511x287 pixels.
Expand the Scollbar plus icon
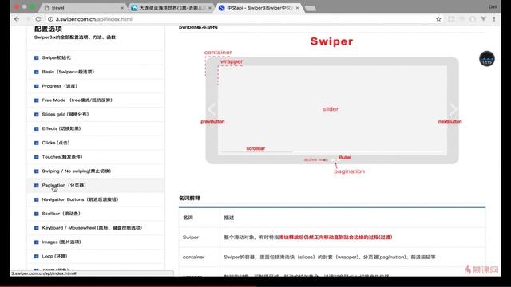(x=36, y=214)
